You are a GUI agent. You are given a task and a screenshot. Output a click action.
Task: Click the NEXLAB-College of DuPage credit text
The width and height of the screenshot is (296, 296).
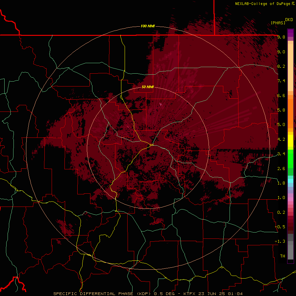click(262, 4)
